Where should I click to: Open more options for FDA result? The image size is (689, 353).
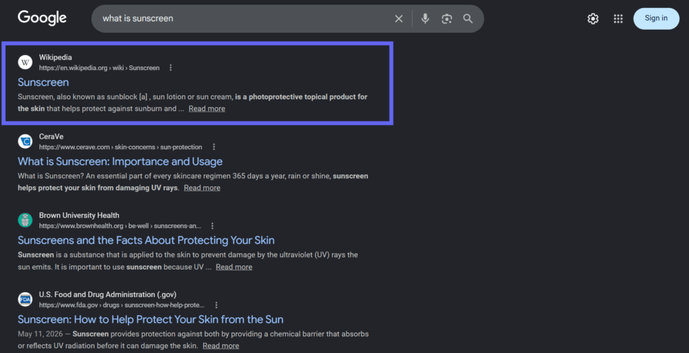[216, 305]
